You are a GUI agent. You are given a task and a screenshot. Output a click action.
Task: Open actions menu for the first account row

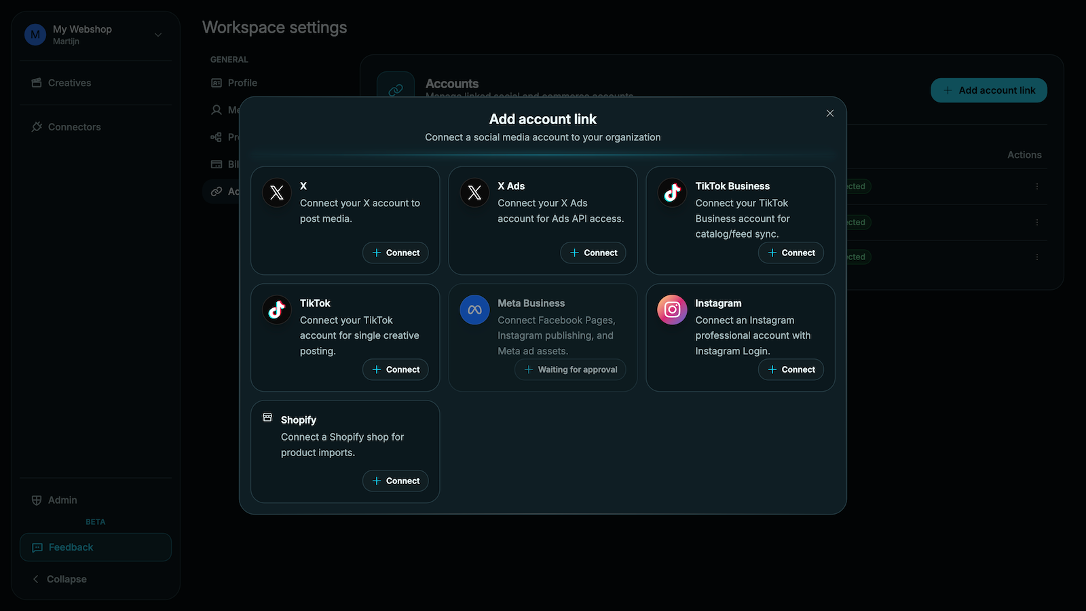(1036, 186)
